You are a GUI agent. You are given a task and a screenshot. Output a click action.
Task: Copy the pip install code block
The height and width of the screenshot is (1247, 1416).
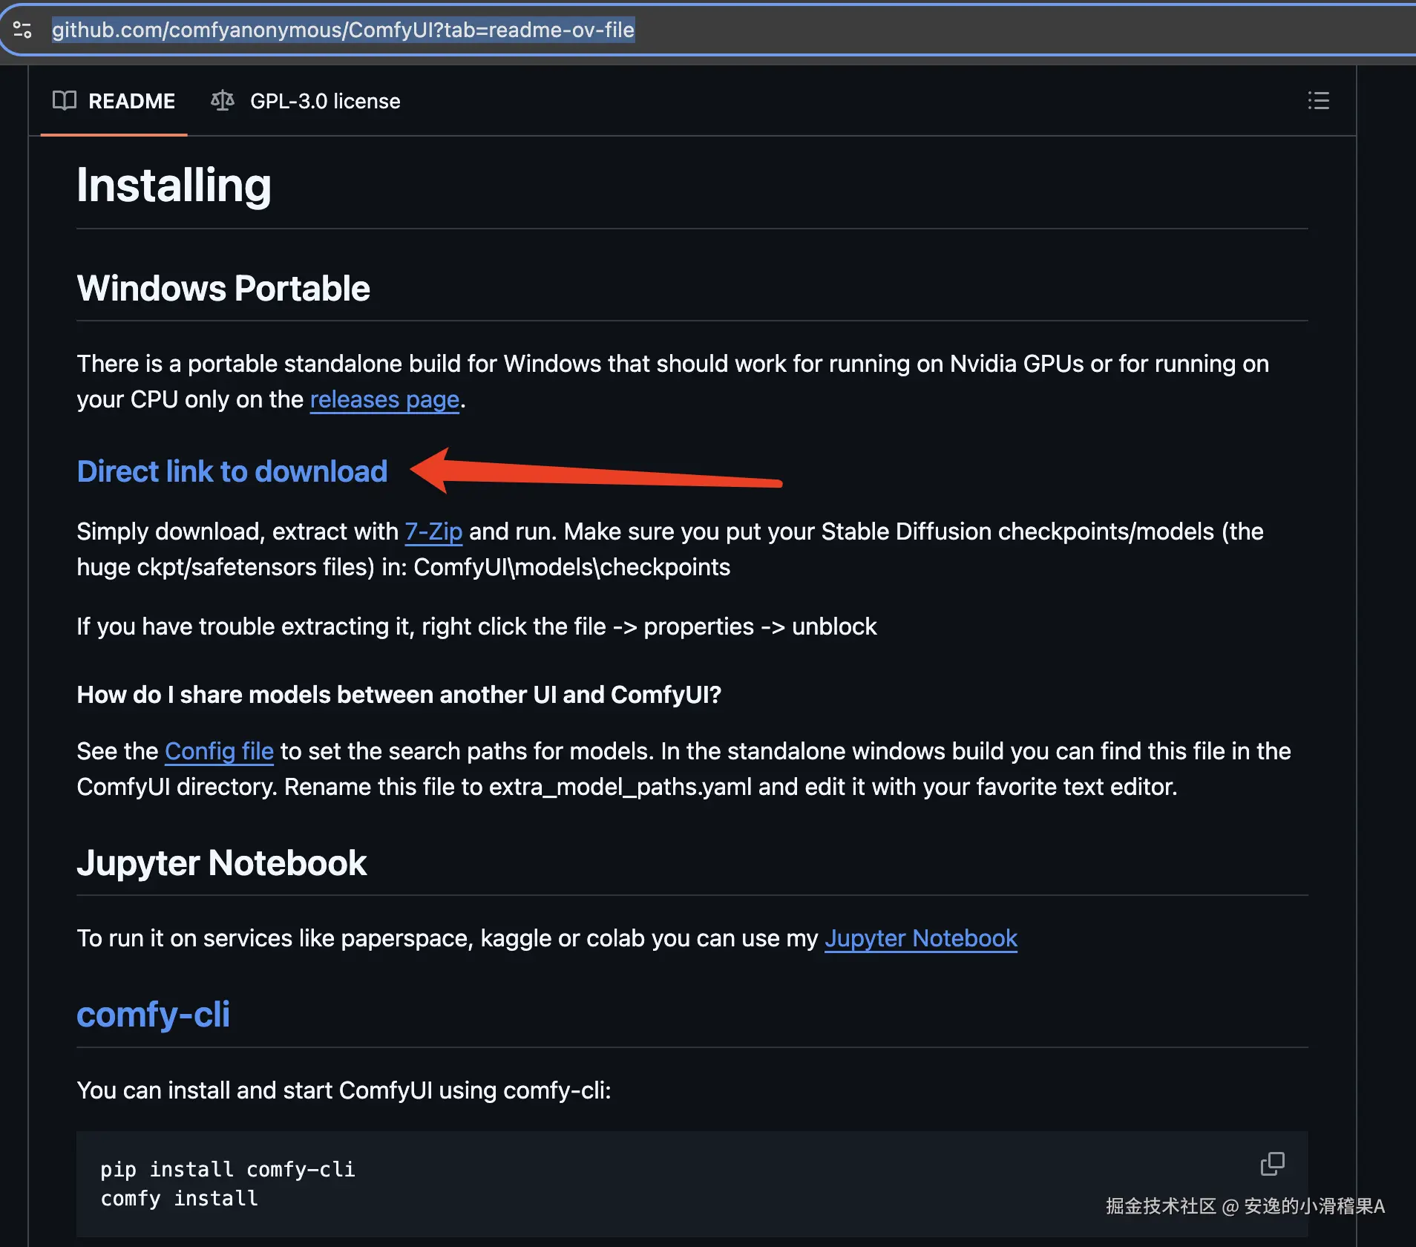click(x=1272, y=1163)
